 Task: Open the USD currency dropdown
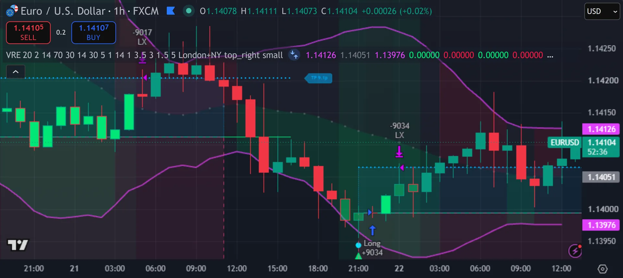click(x=602, y=11)
